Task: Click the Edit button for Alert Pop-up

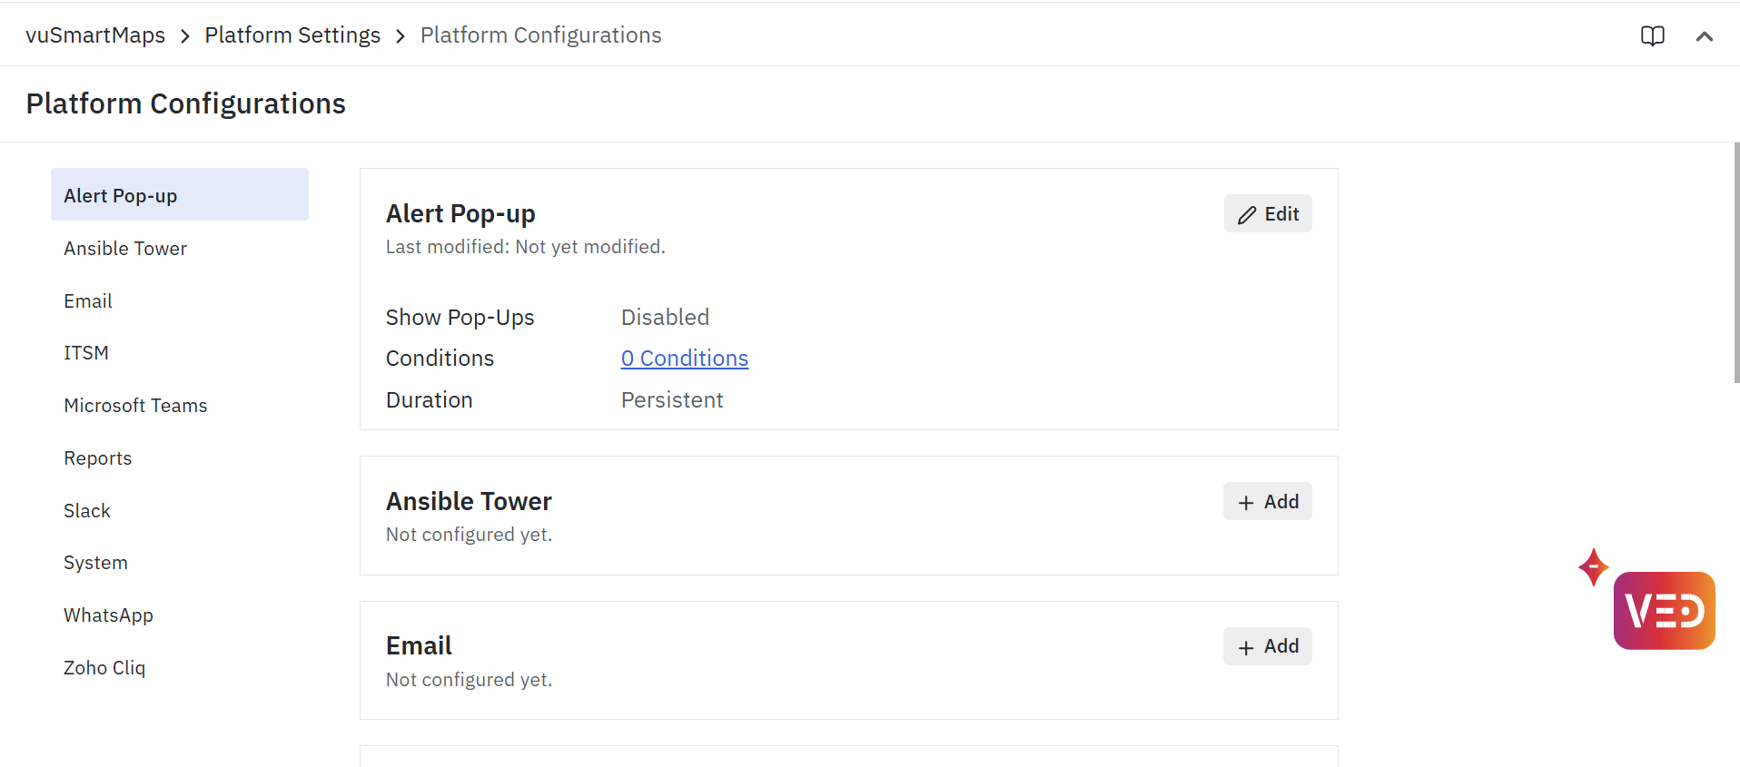Action: 1267,214
